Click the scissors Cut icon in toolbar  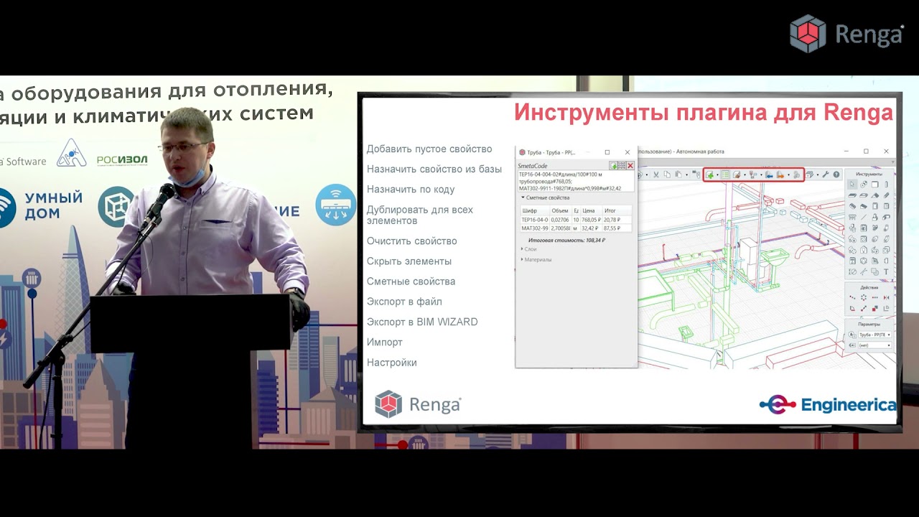[x=656, y=174]
